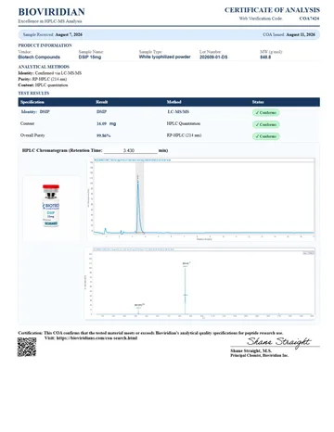Image resolution: width=334 pixels, height=432 pixels.
Task: Click the QR code
Action: [x=27, y=347]
